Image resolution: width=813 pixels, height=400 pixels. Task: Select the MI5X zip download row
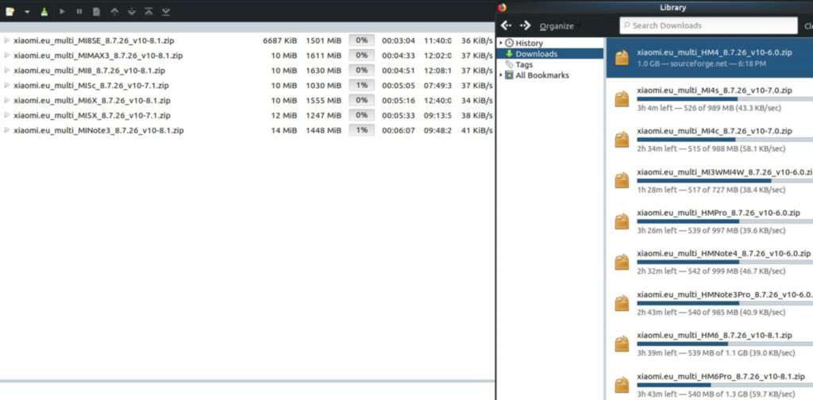[x=248, y=115]
